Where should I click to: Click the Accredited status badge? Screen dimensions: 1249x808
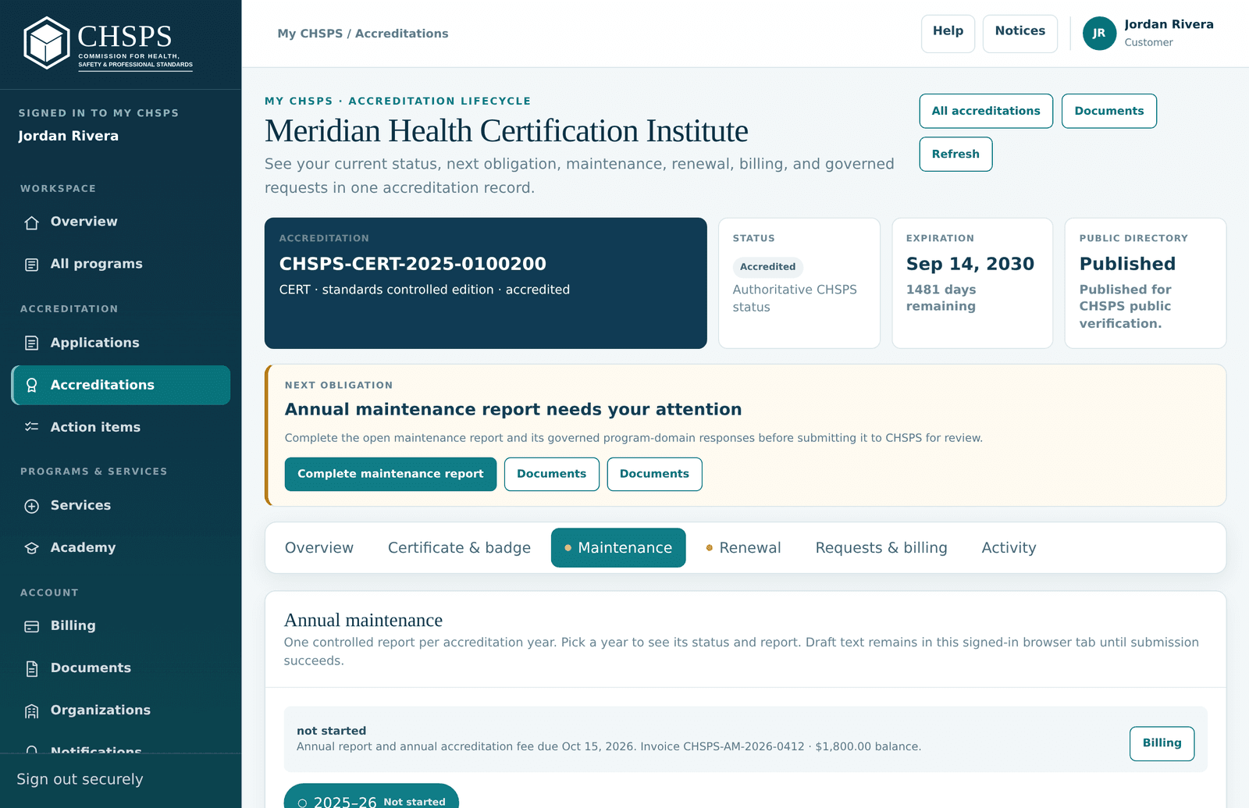pyautogui.click(x=767, y=267)
